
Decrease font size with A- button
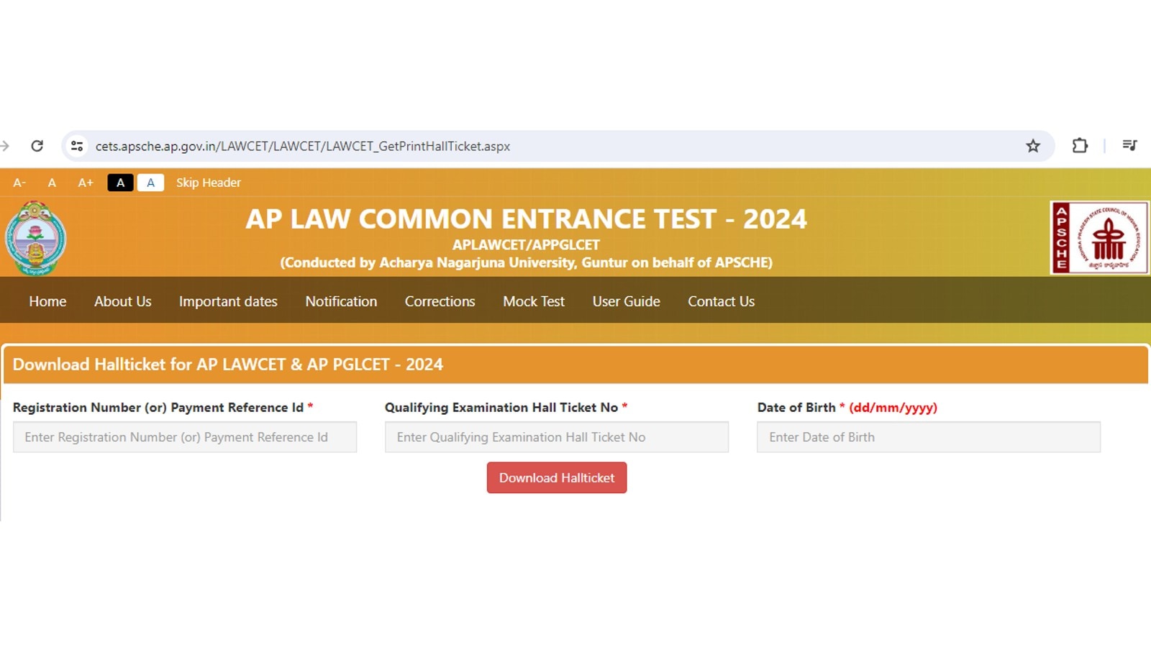19,183
